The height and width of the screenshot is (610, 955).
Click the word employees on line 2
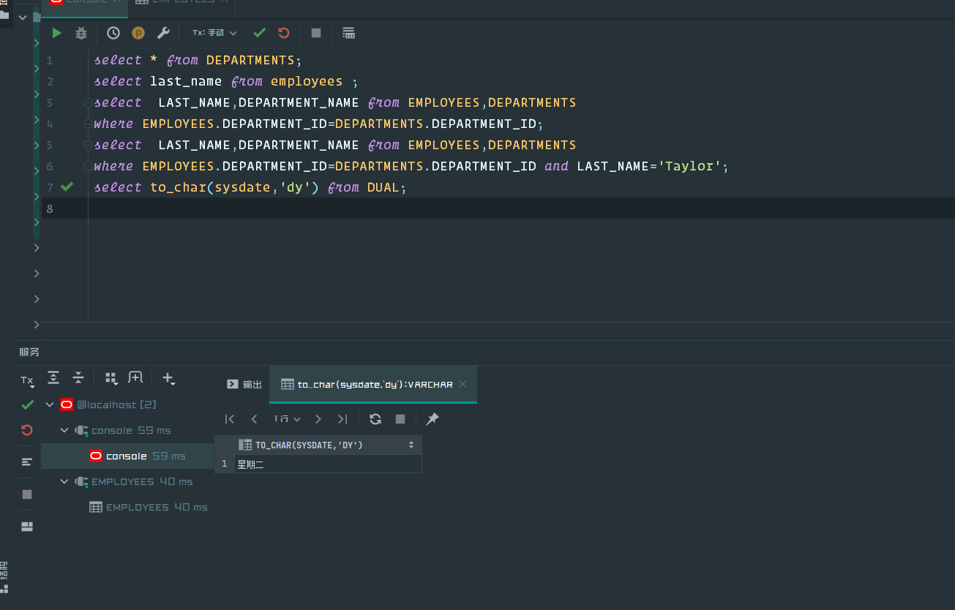pyautogui.click(x=307, y=81)
